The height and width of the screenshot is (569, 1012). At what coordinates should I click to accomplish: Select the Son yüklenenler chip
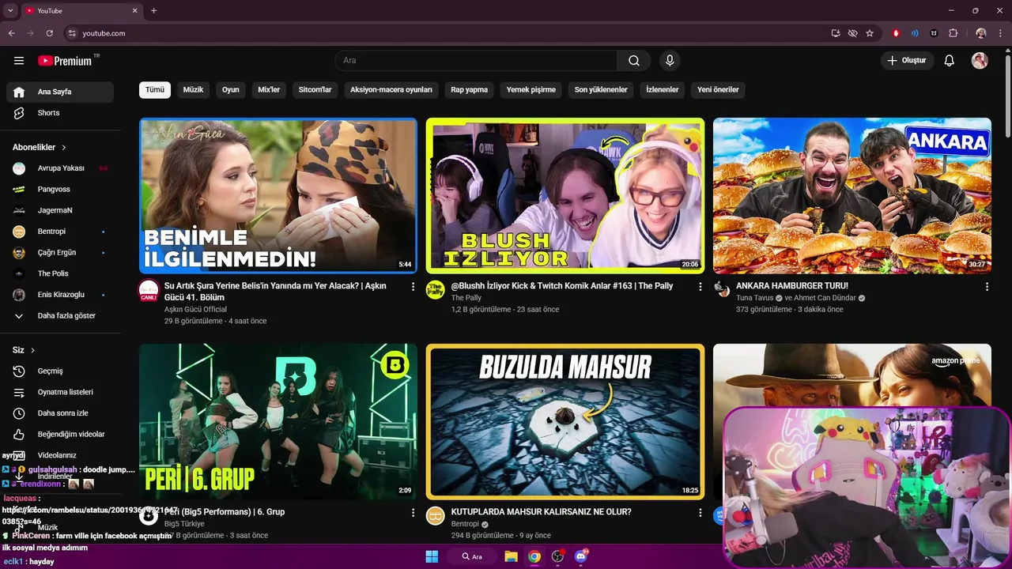coord(601,90)
